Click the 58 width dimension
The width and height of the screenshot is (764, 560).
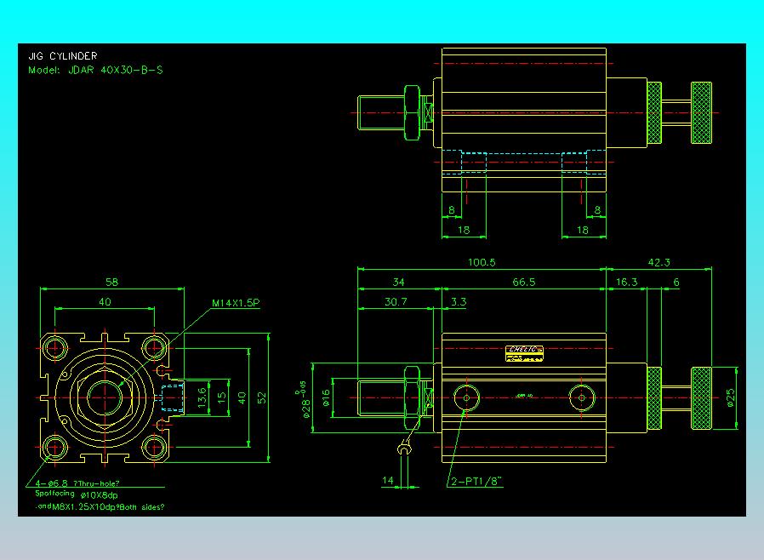[x=111, y=283]
